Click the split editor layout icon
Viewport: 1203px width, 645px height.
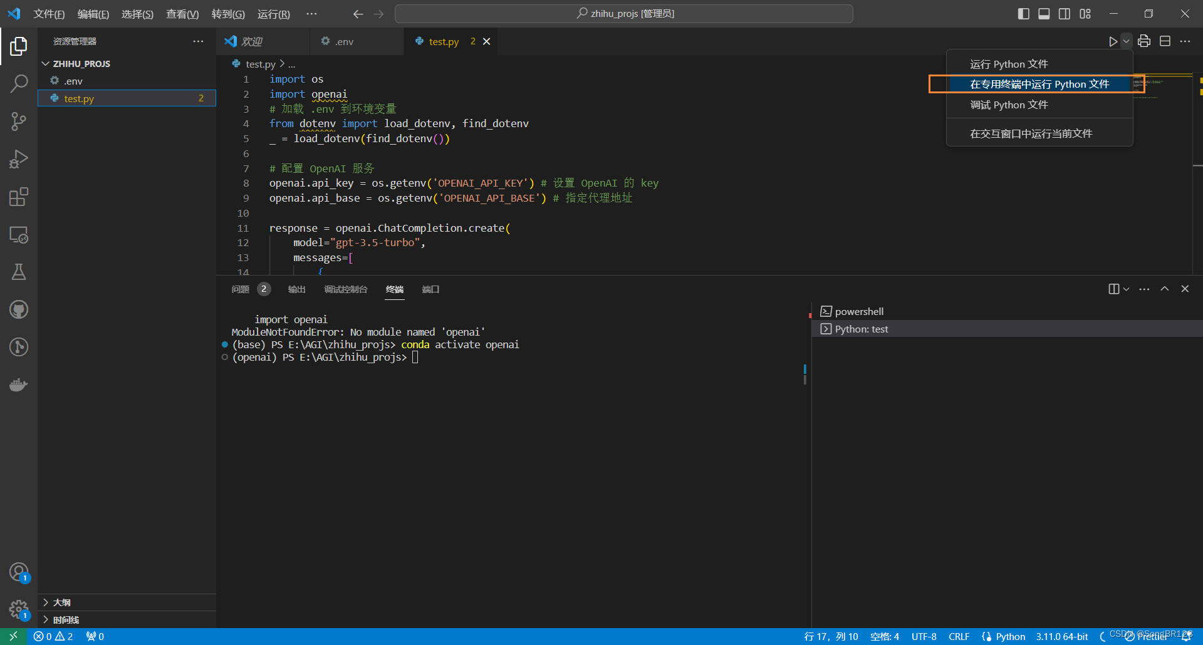click(1165, 41)
